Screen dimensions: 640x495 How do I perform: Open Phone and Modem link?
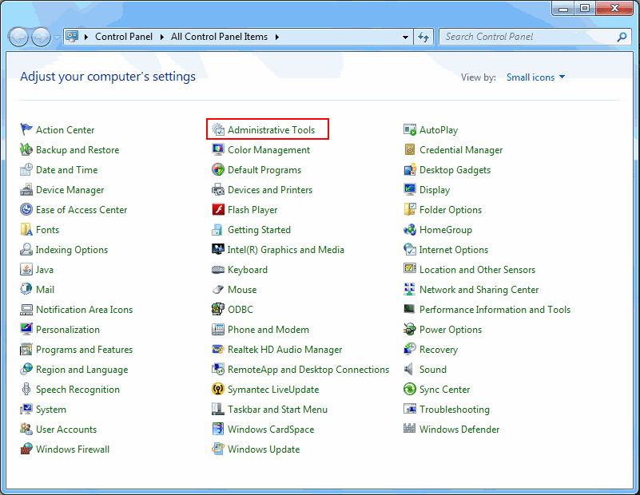(x=268, y=330)
